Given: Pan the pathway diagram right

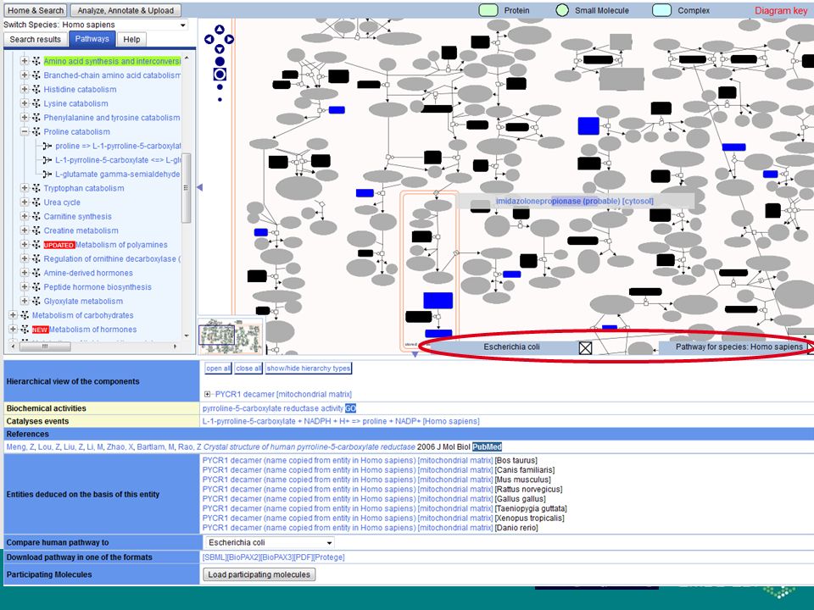Looking at the screenshot, I should (229, 40).
